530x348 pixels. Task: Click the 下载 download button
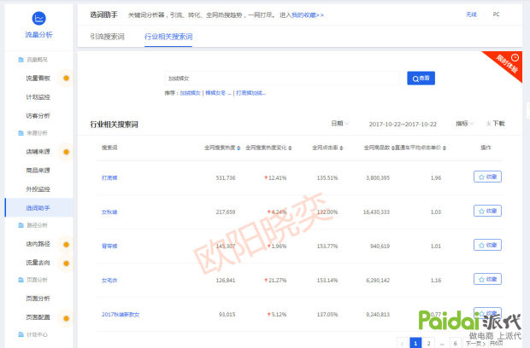point(496,124)
